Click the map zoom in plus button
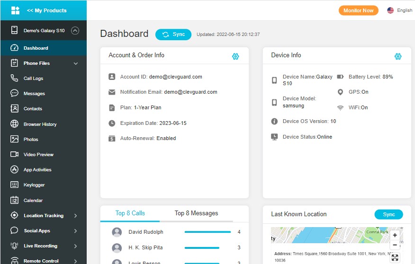 pos(395,235)
